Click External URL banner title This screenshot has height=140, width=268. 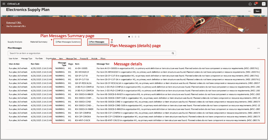pyautogui.click(x=14, y=23)
